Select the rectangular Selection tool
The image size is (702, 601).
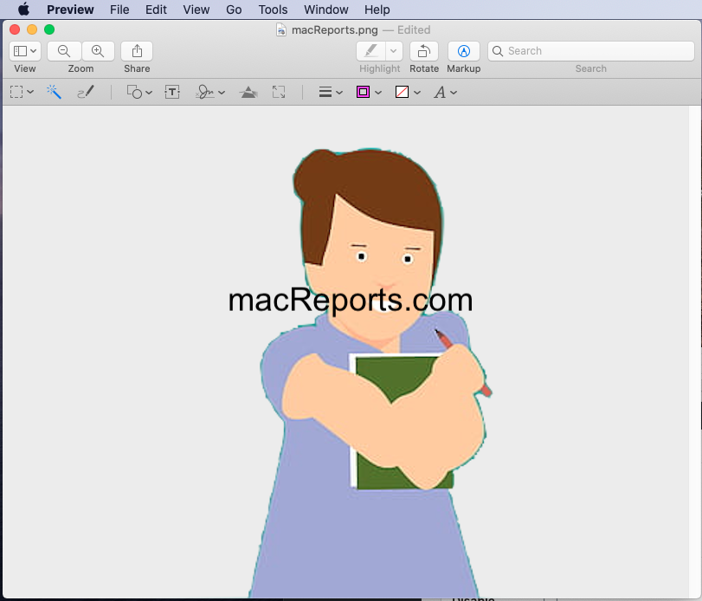coord(16,93)
